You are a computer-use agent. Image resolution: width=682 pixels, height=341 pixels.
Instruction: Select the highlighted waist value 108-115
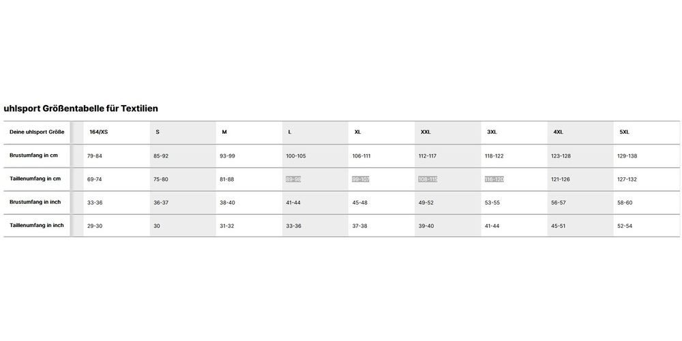tap(428, 179)
